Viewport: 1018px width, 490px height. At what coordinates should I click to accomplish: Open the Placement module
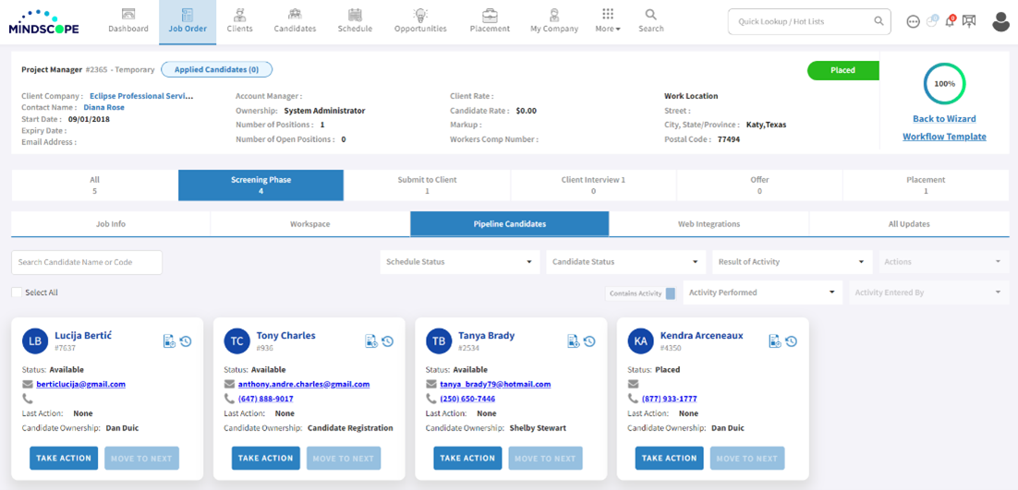490,21
